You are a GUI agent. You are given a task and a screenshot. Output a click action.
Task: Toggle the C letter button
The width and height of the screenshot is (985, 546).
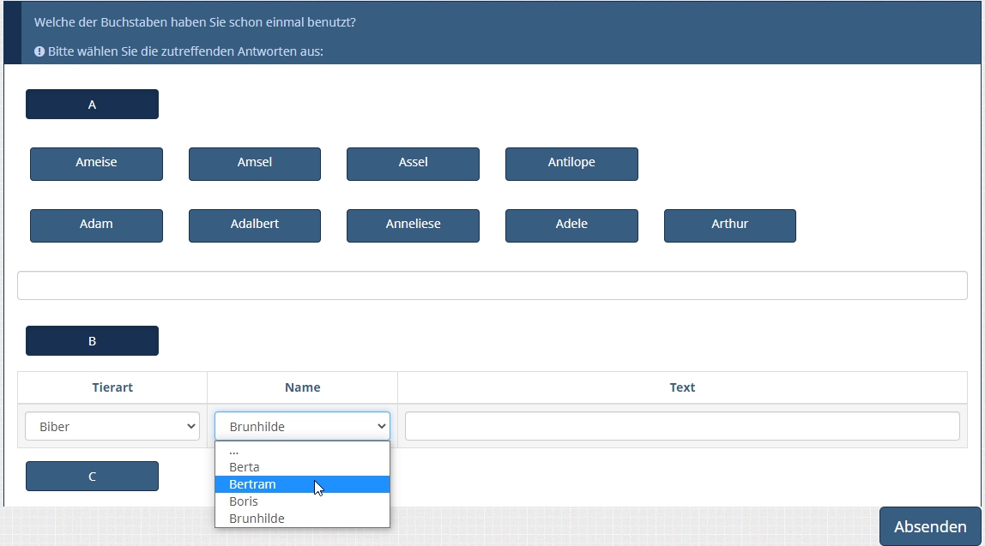click(92, 477)
